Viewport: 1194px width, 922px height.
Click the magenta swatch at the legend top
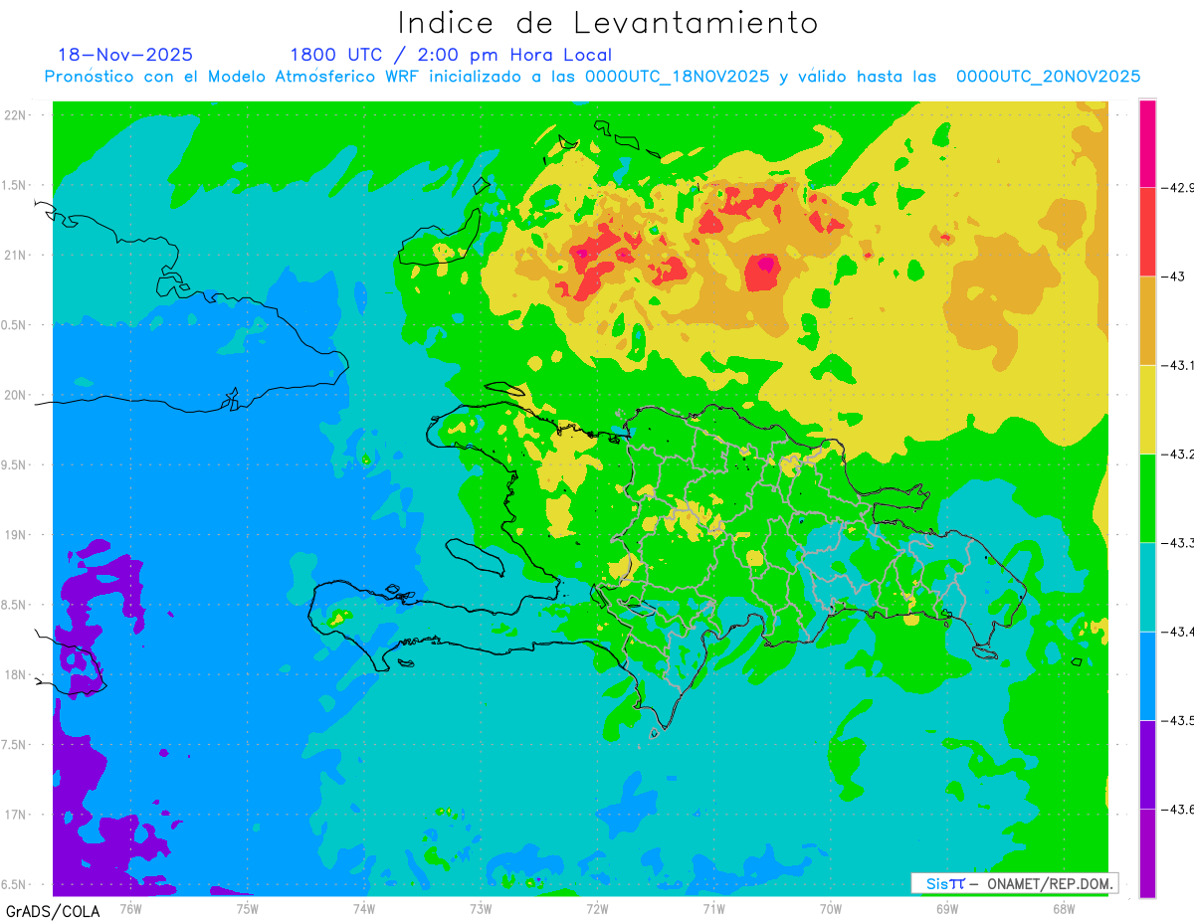pyautogui.click(x=1147, y=143)
